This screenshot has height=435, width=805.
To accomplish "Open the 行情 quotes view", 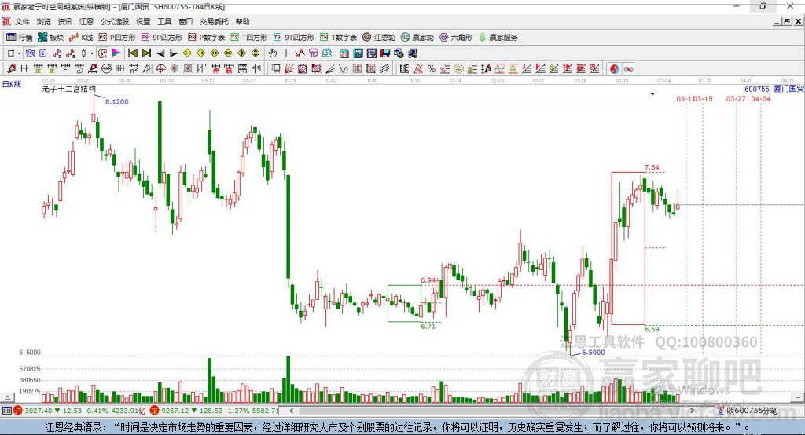I will [20, 38].
